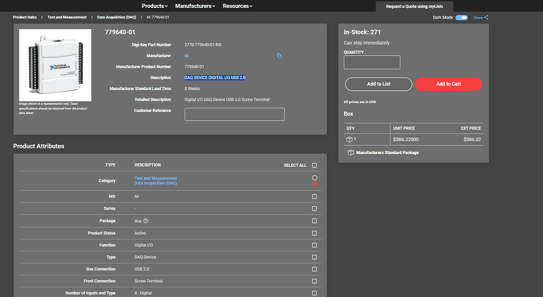The height and width of the screenshot is (297, 543).
Task: Expand the Products dropdown menu
Action: coord(155,6)
